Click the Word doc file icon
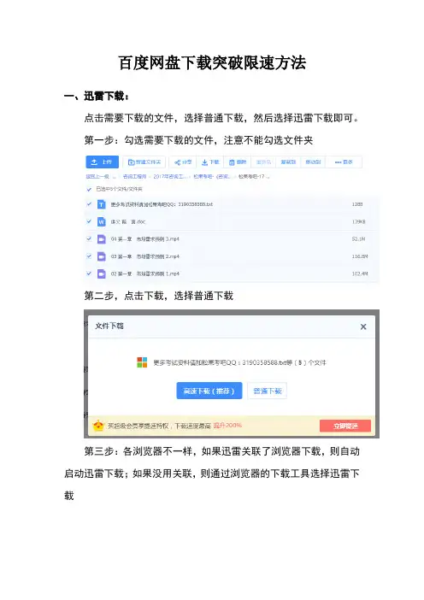The height and width of the screenshot is (600, 424). tap(102, 221)
